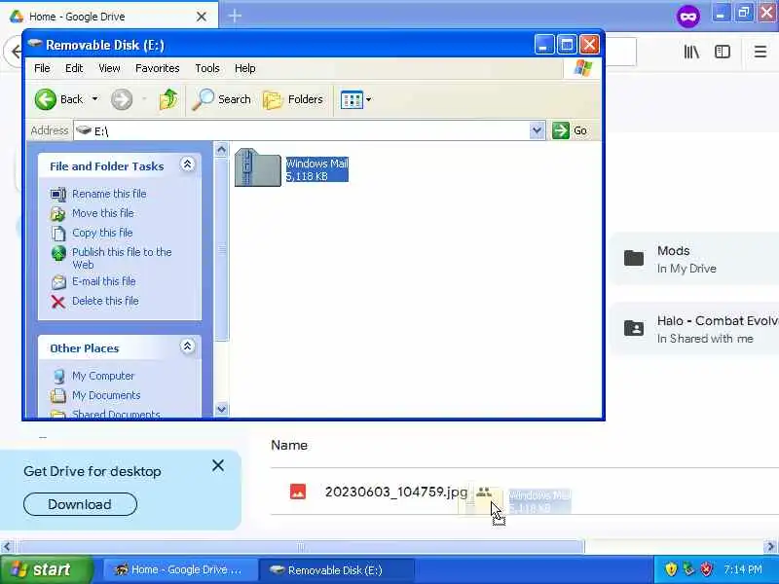The height and width of the screenshot is (584, 779).
Task: Go up one folder level
Action: coord(168,99)
